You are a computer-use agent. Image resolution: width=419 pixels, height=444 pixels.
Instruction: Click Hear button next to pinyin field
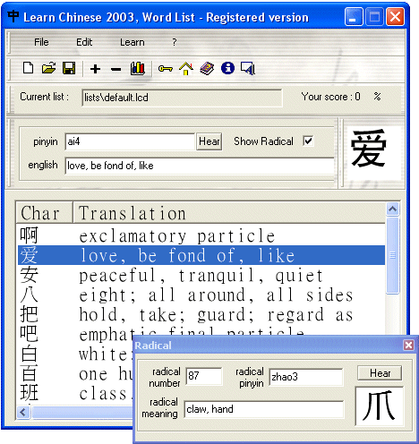coord(209,141)
